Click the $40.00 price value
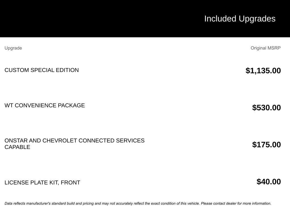This screenshot has height=217, width=290. click(268, 182)
